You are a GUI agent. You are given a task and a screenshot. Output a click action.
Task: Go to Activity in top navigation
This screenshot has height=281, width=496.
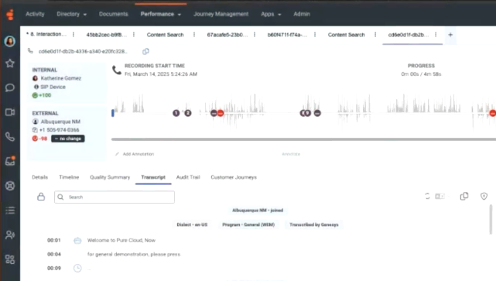pyautogui.click(x=35, y=14)
